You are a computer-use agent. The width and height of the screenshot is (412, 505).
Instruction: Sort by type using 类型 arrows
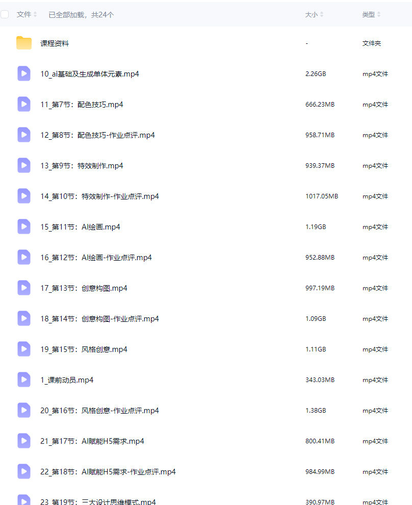[x=379, y=14]
